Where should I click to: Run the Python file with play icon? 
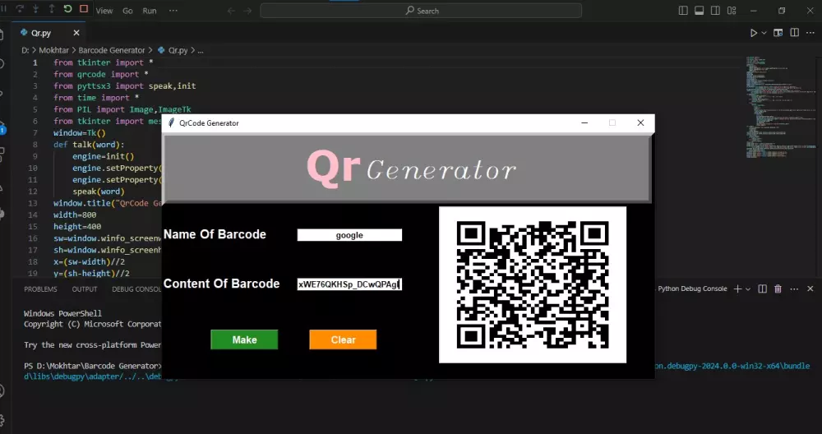(x=753, y=33)
